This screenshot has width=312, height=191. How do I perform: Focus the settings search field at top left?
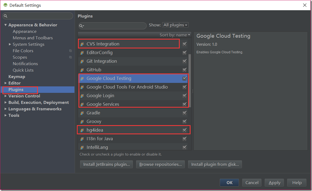tap(38, 16)
